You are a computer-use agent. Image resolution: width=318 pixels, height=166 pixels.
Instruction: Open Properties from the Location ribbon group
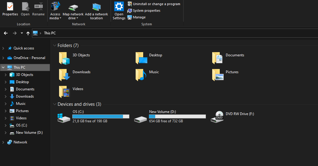(10, 9)
